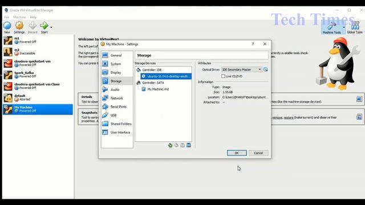This screenshot has width=365, height=205.
Task: Open the Start button dropdown arrow
Action: tap(51, 27)
